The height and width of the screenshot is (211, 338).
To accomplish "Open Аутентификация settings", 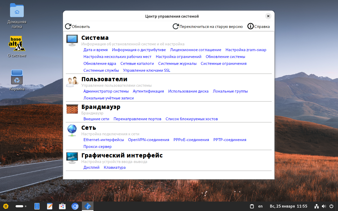I will click(148, 91).
